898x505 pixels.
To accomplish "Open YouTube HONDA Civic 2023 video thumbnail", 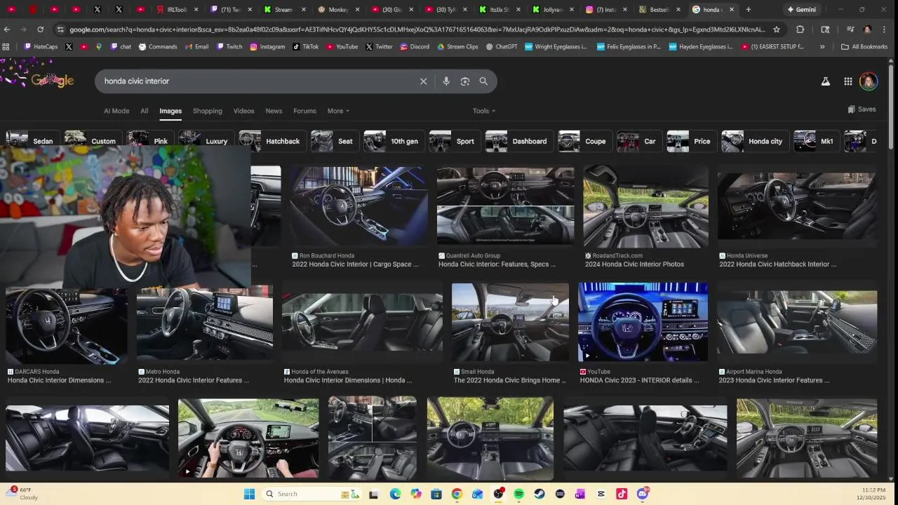I will pyautogui.click(x=643, y=322).
